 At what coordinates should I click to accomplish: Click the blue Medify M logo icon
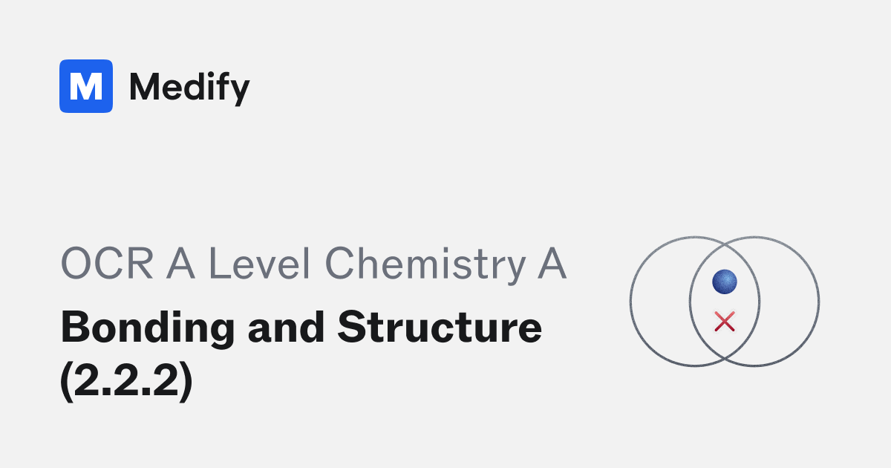coord(86,86)
